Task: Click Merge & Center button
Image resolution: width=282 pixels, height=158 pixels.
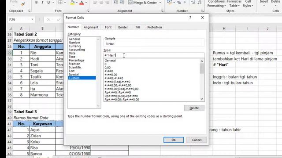Action: [x=142, y=3]
